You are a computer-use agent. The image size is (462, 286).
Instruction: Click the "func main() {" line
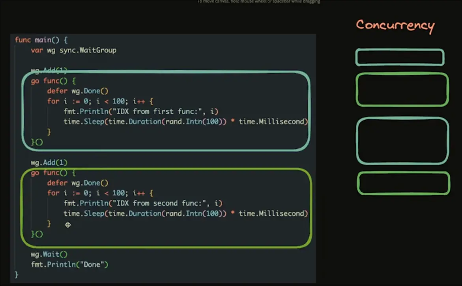click(x=41, y=40)
